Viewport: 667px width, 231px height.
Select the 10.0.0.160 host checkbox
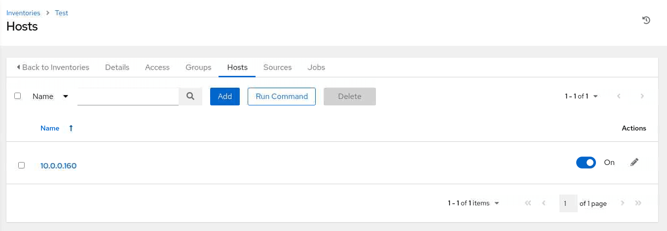21,165
